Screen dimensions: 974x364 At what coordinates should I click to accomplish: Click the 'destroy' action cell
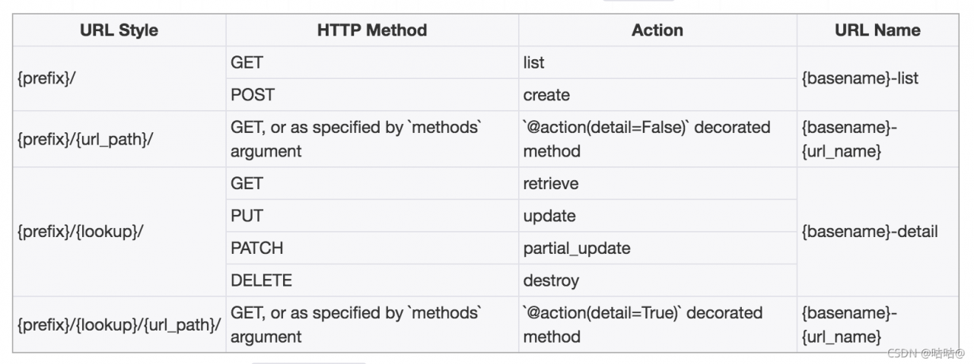[657, 280]
